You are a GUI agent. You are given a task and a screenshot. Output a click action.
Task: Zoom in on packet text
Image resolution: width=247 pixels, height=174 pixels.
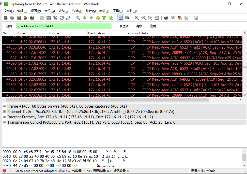coord(137,18)
